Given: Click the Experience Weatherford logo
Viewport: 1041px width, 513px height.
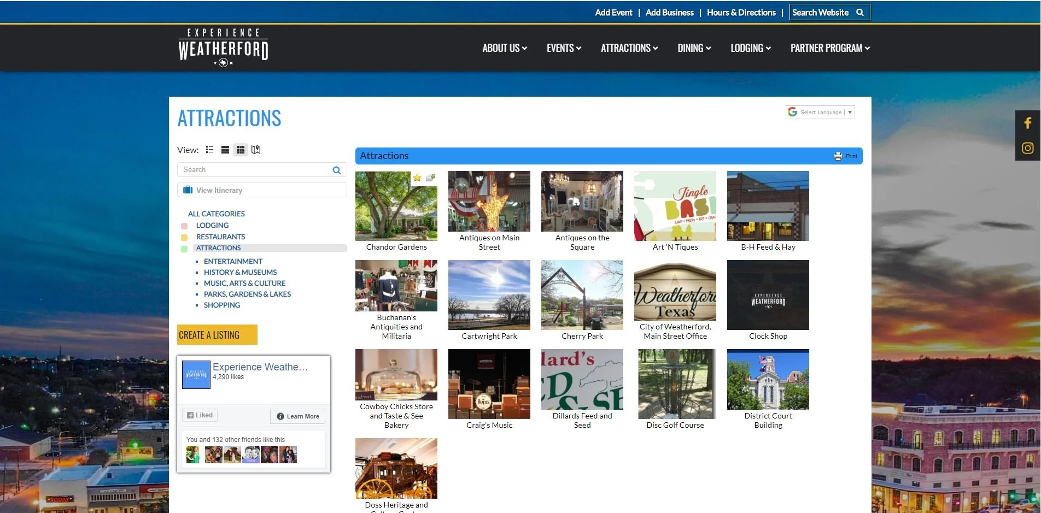Looking at the screenshot, I should [x=223, y=47].
